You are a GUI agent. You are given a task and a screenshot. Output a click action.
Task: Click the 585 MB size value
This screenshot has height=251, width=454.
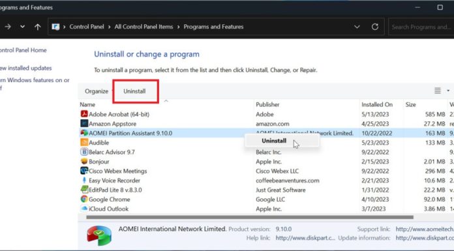click(x=435, y=114)
